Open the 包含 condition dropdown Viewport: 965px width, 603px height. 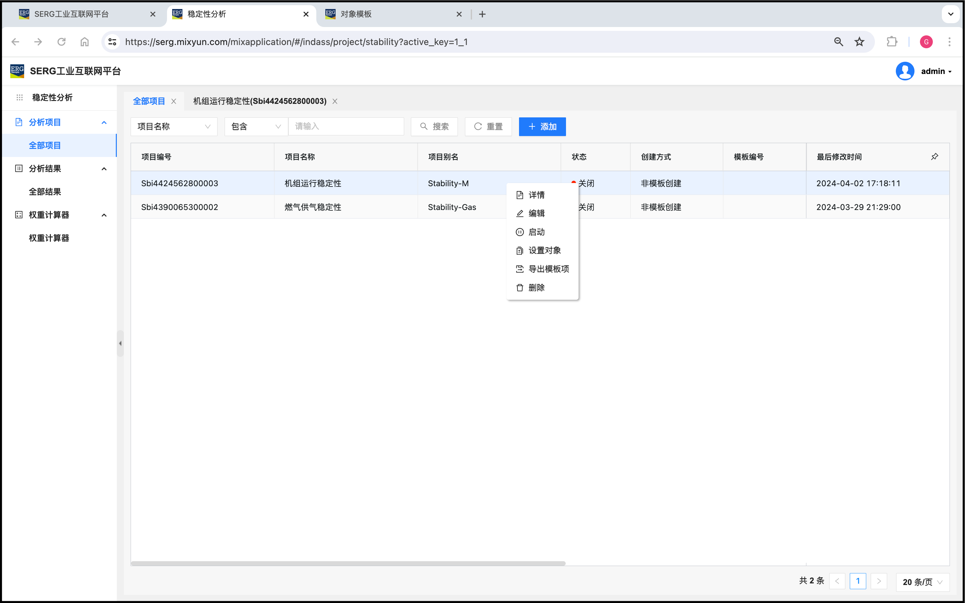tap(256, 126)
